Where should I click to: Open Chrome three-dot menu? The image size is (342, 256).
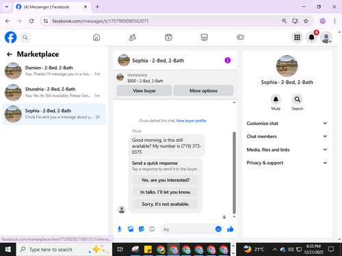334,21
